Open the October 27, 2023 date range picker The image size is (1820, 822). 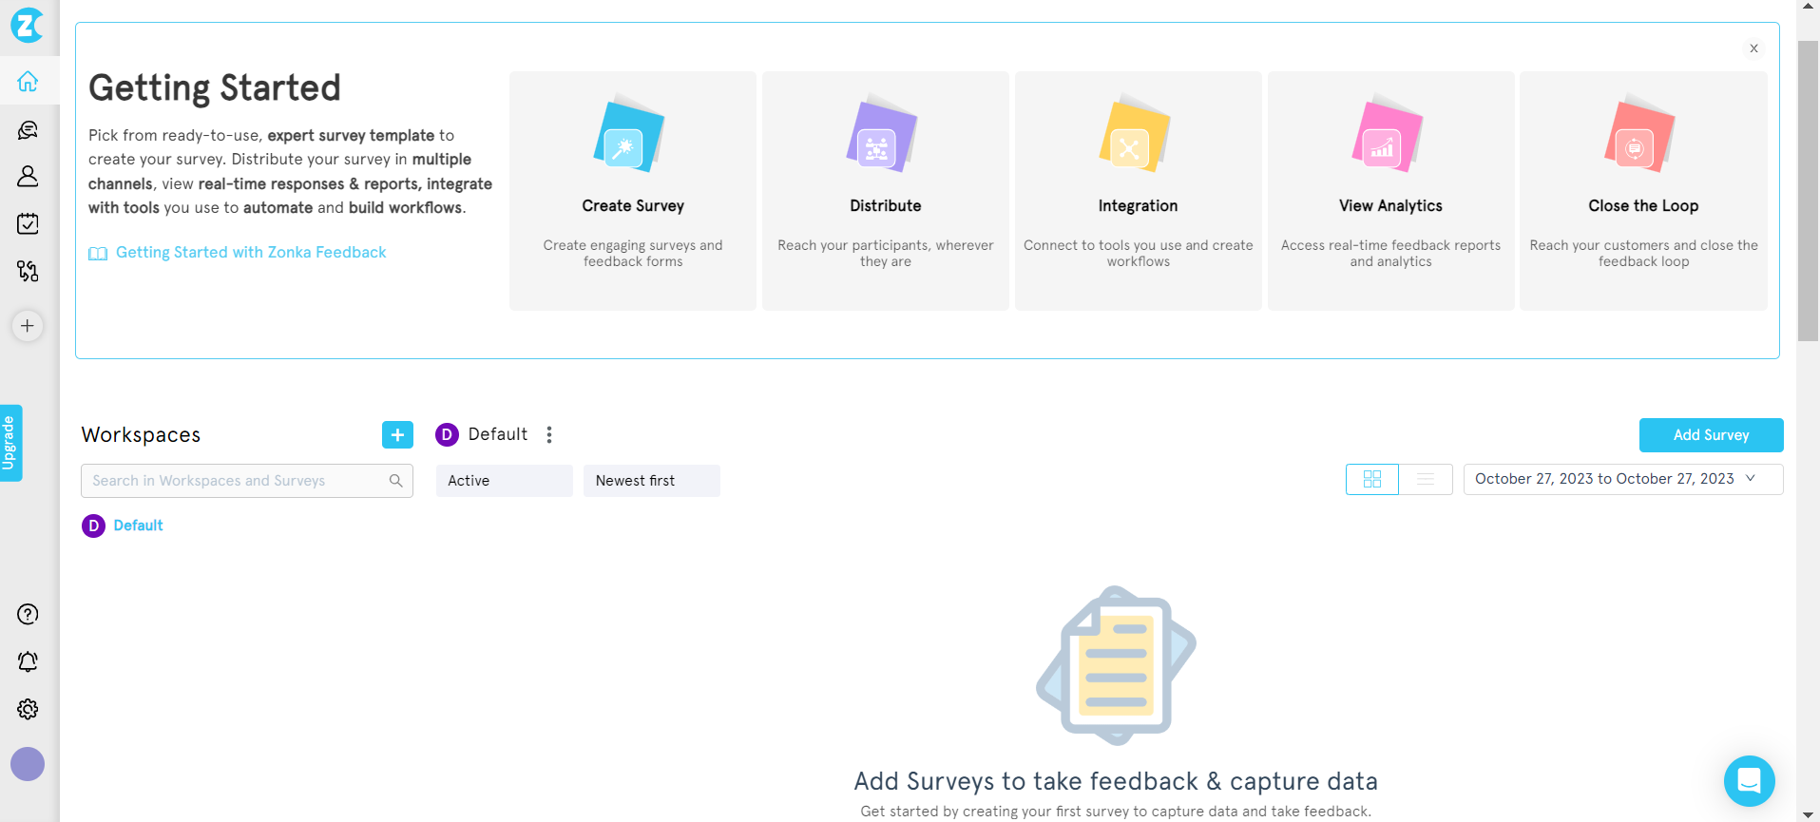click(1622, 479)
